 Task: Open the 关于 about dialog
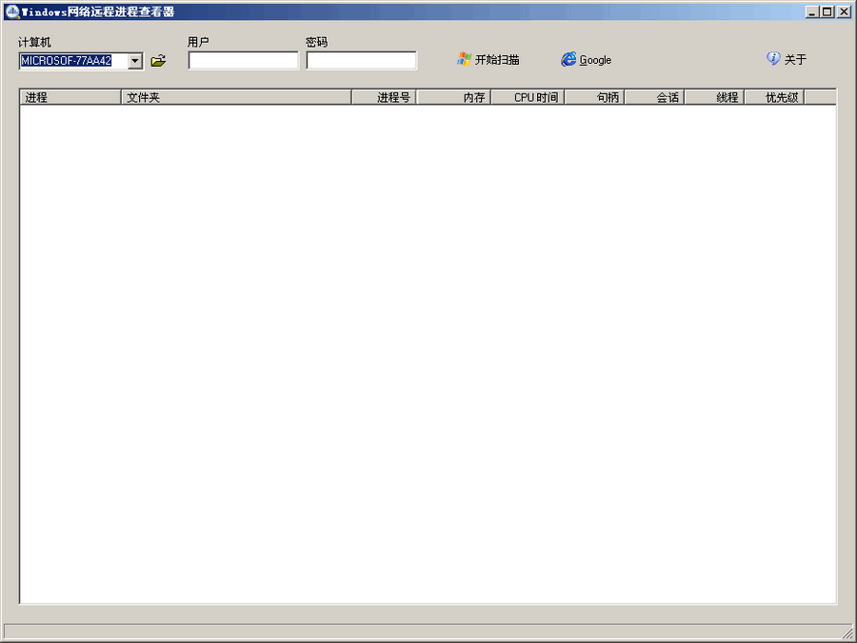click(795, 60)
